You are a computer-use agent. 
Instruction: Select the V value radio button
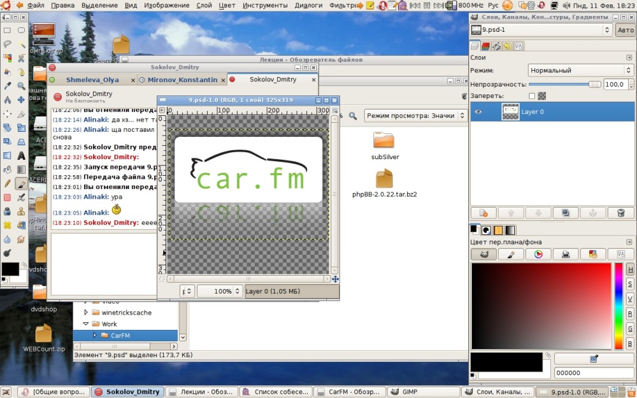click(630, 299)
